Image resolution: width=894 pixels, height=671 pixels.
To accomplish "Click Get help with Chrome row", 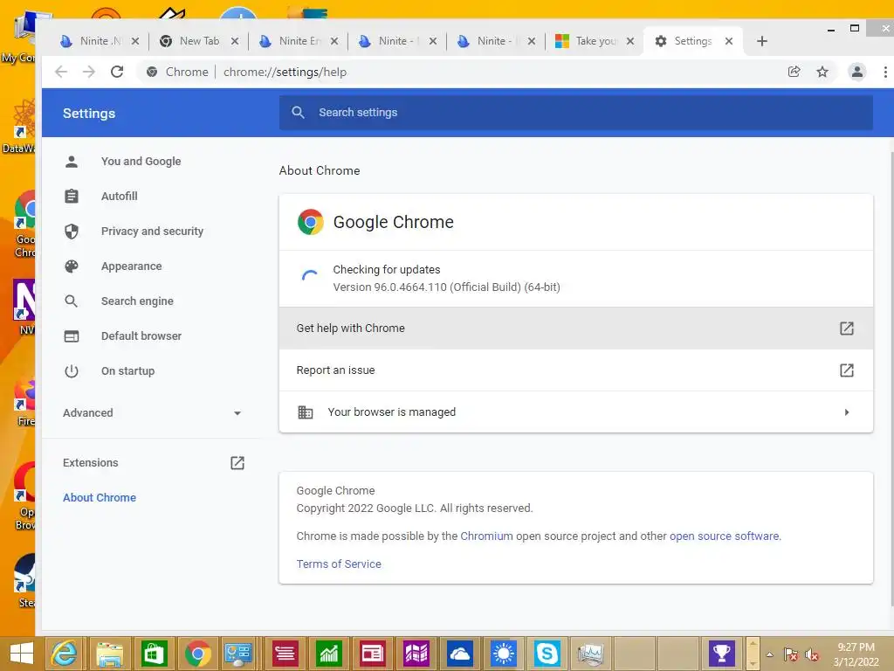I will click(x=576, y=329).
